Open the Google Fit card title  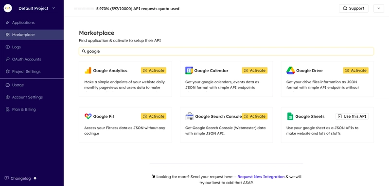pos(104,117)
